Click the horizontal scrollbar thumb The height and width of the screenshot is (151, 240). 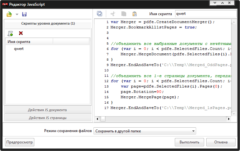pos(103,119)
